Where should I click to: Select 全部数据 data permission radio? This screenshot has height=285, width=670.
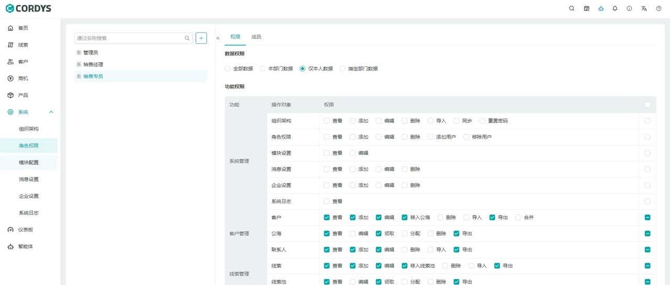click(227, 69)
